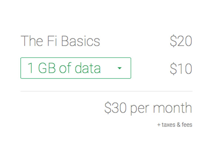Click the $20 Fi Basics price
222x148 pixels.
click(x=181, y=41)
